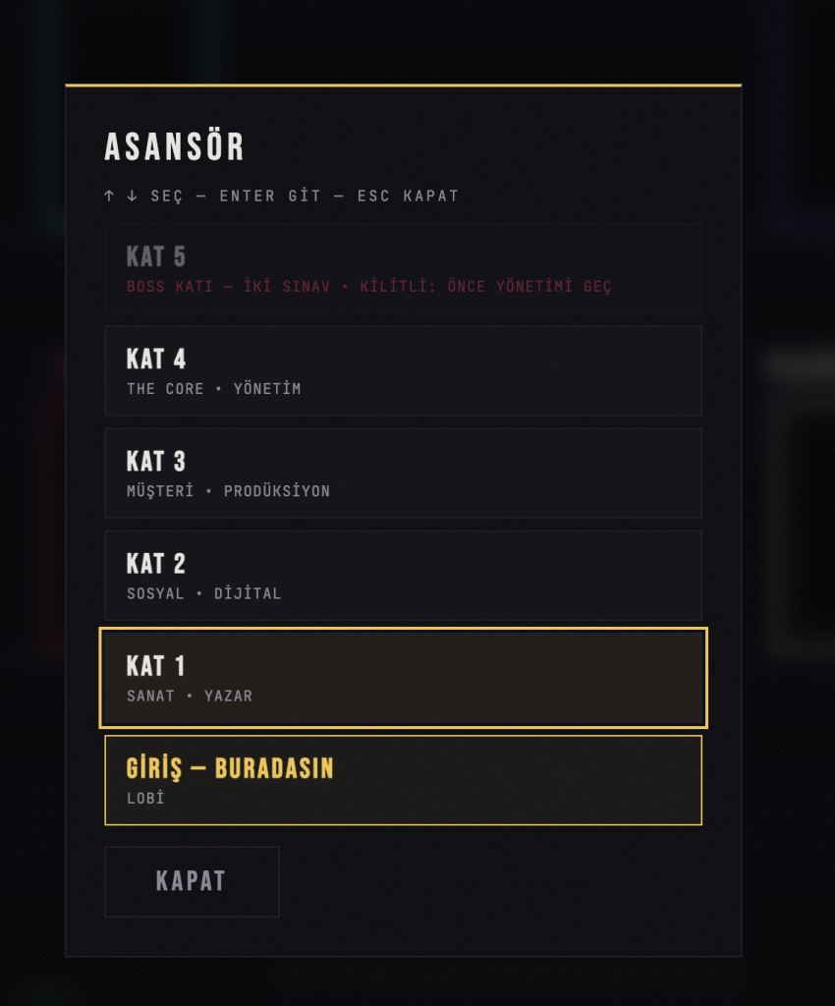Select GİRİŞ — BURADASIN lobby entry
This screenshot has height=1006, width=835.
click(404, 780)
